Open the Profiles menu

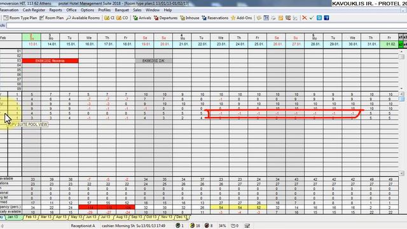tap(104, 10)
